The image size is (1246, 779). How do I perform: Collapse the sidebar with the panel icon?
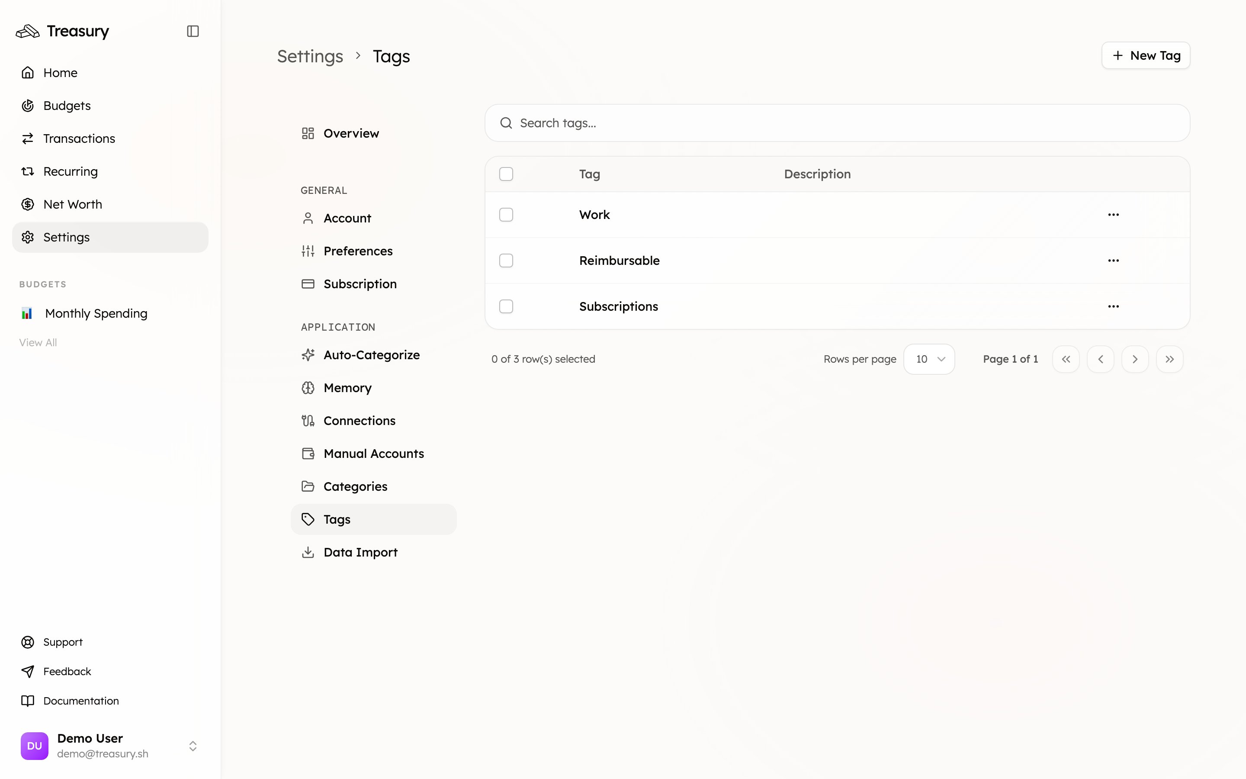click(193, 32)
